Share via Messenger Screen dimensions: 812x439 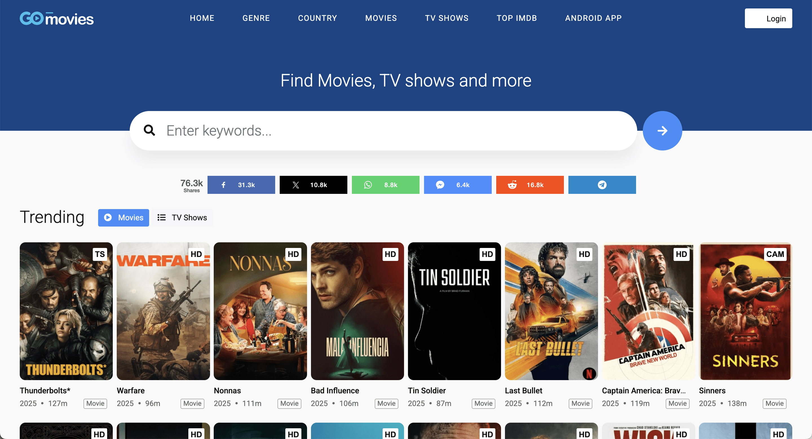pyautogui.click(x=458, y=185)
